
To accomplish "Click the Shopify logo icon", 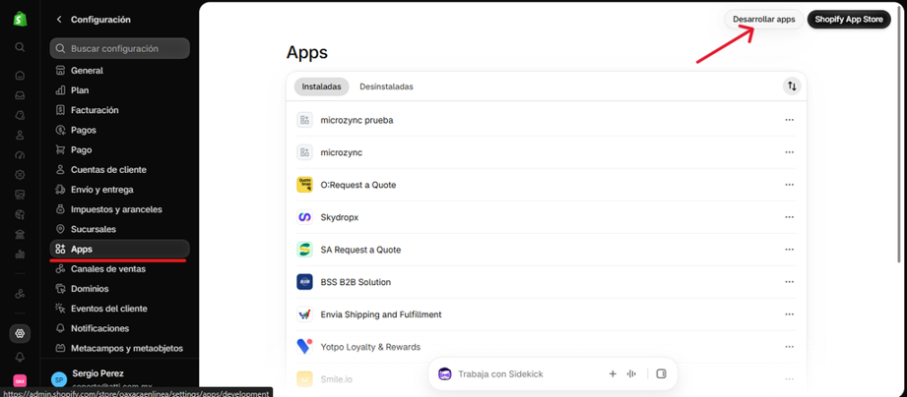I will pyautogui.click(x=21, y=19).
